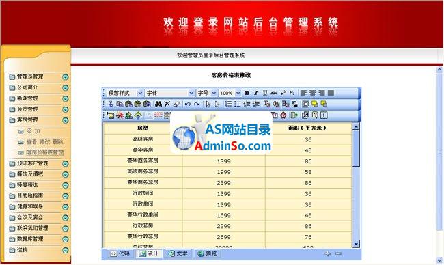
Task: Click the 面积(平方米) column header
Action: click(x=307, y=128)
